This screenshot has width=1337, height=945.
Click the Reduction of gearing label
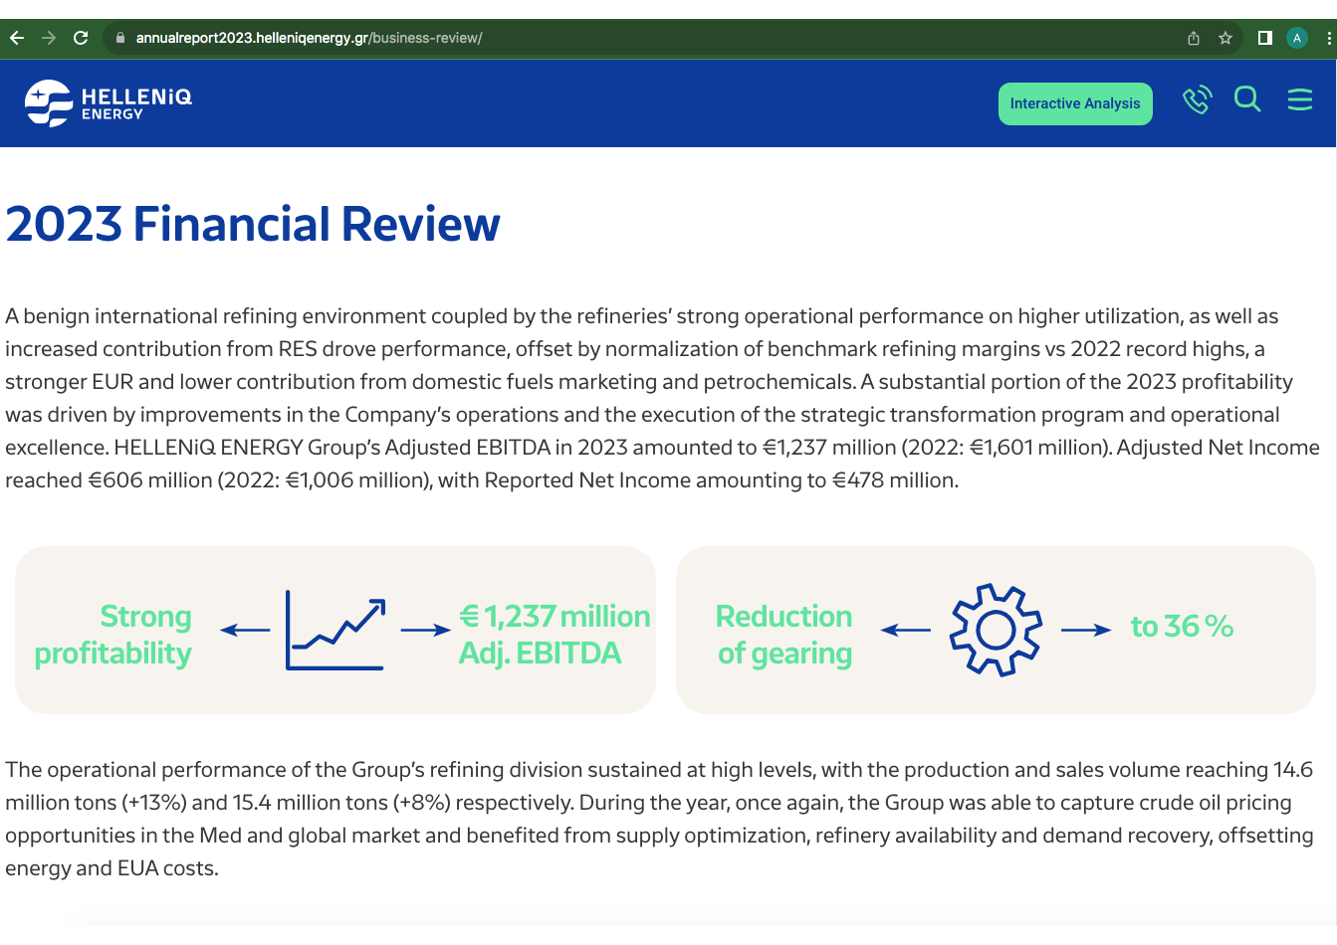[x=784, y=635]
